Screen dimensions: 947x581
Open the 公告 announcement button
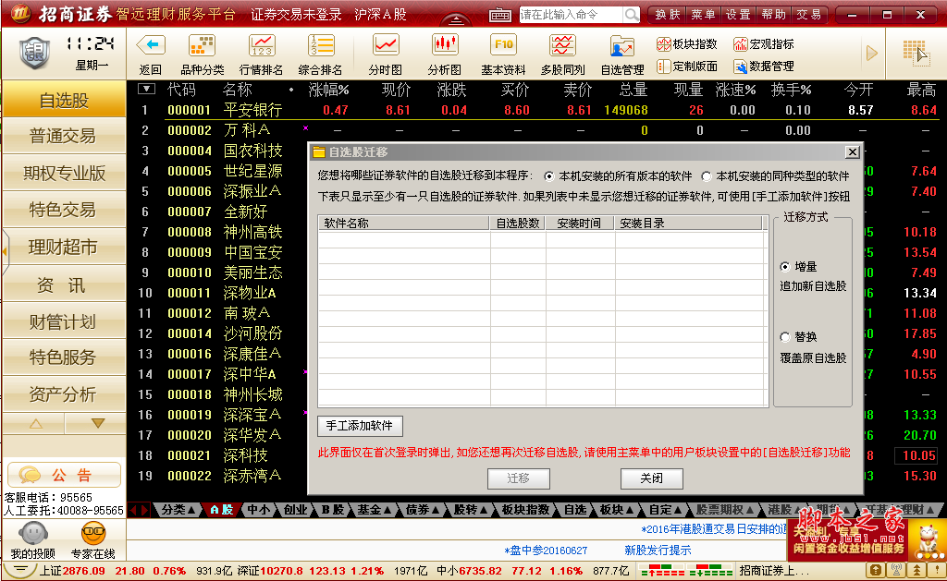coord(64,475)
